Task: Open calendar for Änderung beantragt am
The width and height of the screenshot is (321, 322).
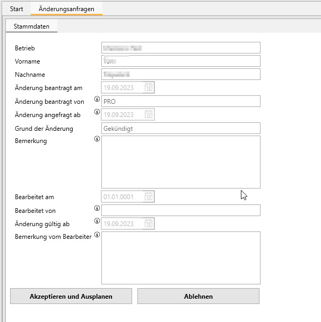Action: click(149, 87)
